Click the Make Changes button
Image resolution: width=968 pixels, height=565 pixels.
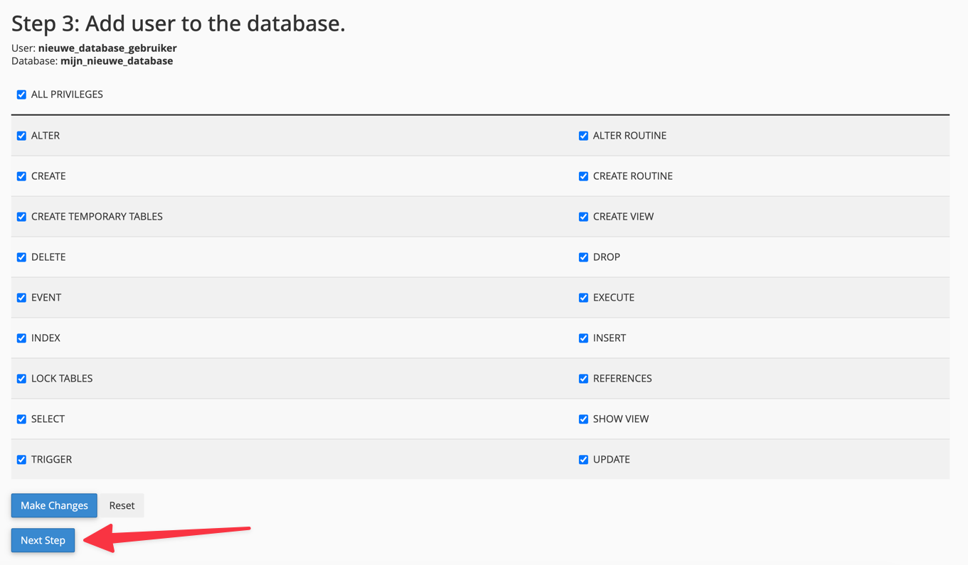tap(54, 505)
